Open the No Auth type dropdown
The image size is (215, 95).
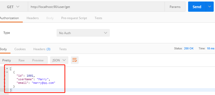click(x=83, y=33)
